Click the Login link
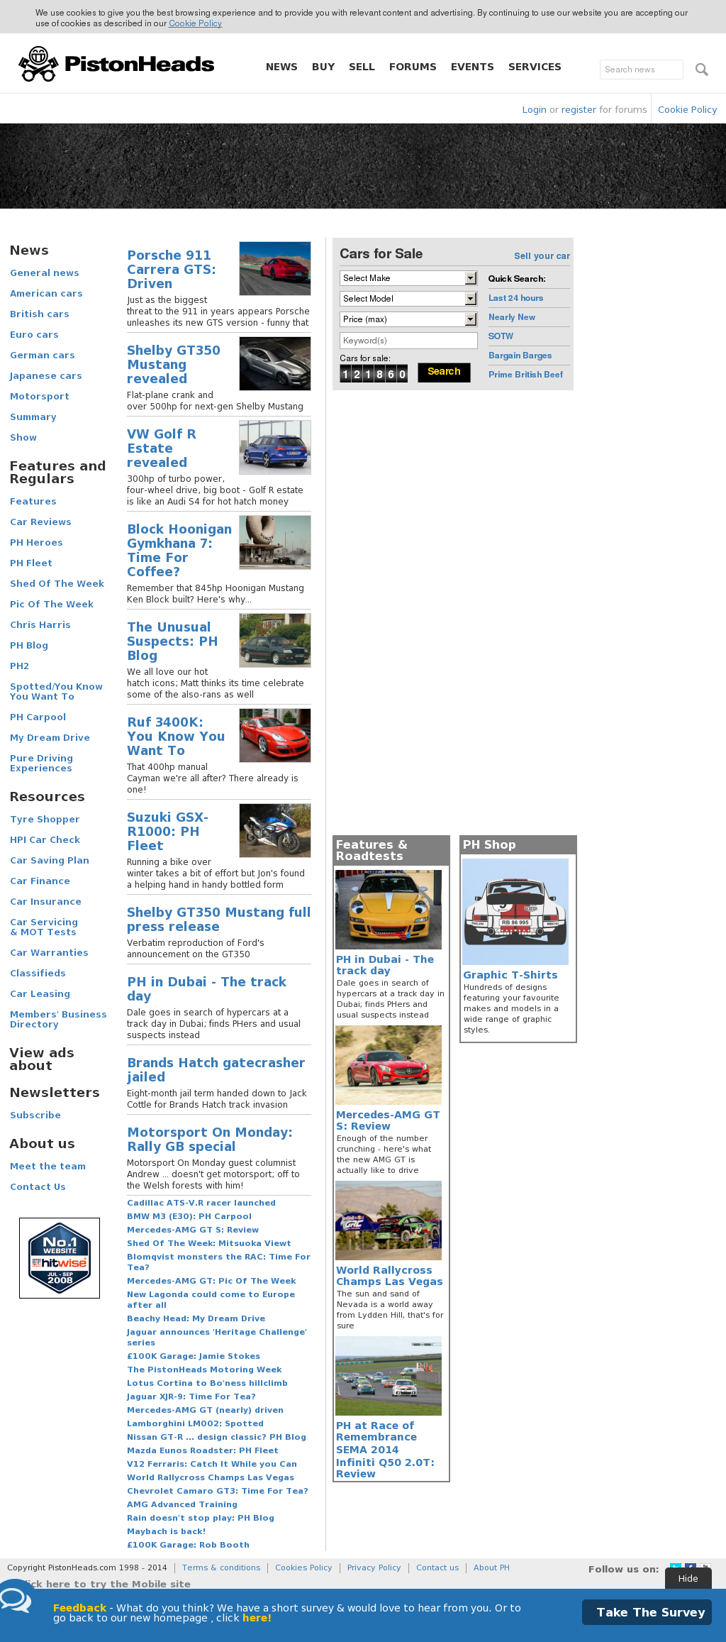 tap(534, 109)
